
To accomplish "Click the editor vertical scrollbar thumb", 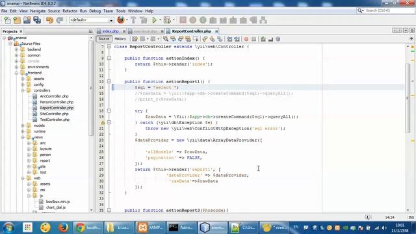I will point(408,98).
